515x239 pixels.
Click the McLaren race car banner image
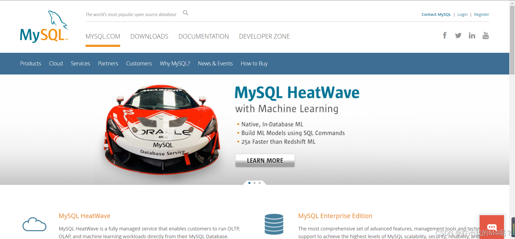(162, 129)
